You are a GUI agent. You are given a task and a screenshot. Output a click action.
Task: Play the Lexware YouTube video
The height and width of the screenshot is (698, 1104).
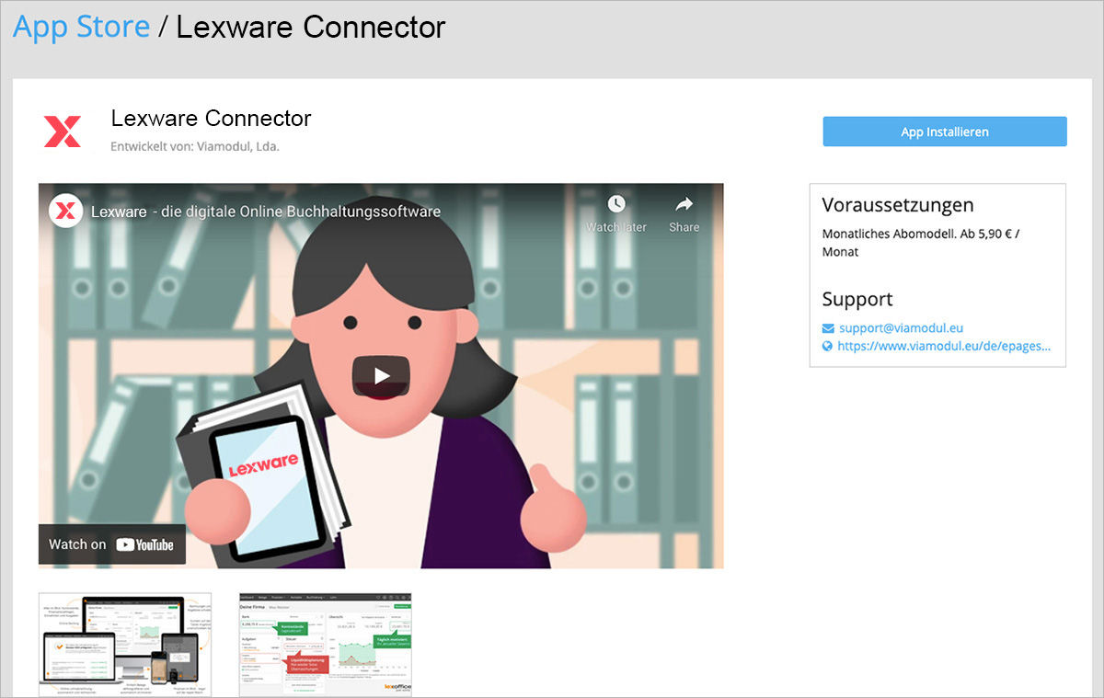[381, 375]
